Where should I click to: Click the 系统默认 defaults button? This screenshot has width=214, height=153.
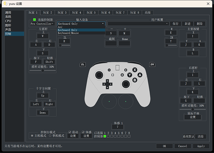click(188, 136)
